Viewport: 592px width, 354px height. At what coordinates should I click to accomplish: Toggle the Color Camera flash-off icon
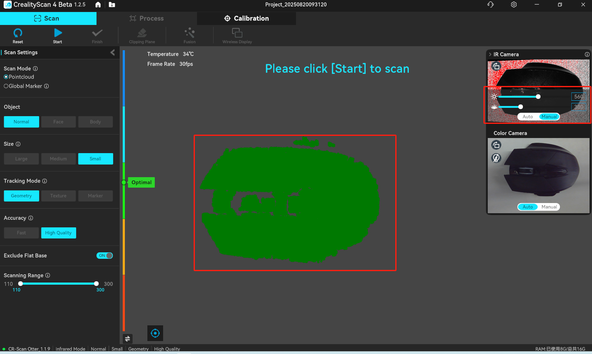click(496, 158)
